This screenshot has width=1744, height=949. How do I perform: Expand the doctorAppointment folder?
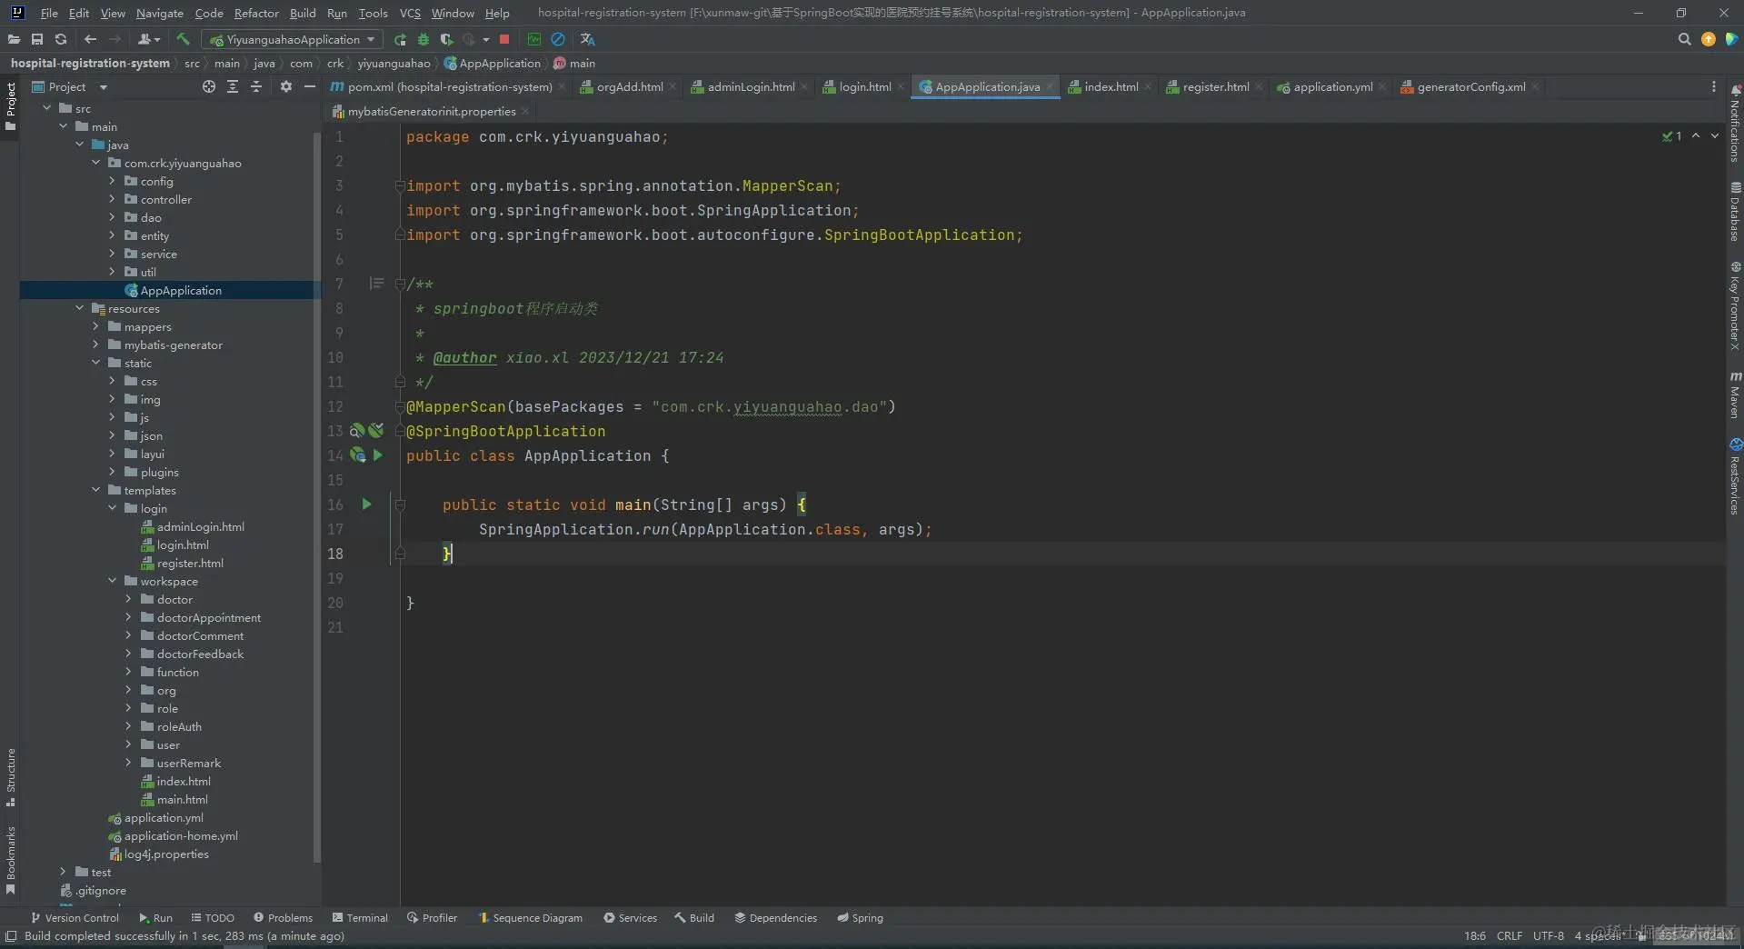[129, 617]
